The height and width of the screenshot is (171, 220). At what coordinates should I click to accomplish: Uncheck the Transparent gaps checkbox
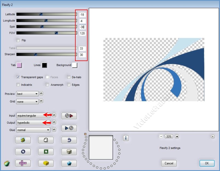[18, 77]
